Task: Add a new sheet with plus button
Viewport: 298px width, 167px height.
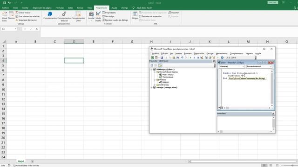Action: 32,161
